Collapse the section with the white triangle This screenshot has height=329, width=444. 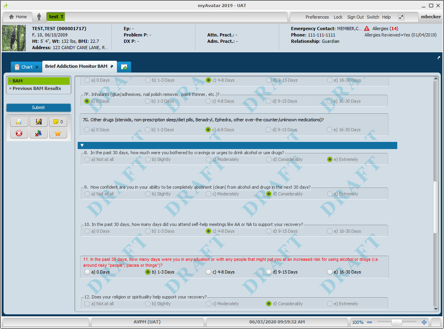click(x=82, y=145)
